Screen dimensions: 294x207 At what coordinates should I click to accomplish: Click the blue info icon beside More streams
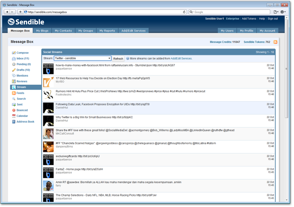(128, 58)
